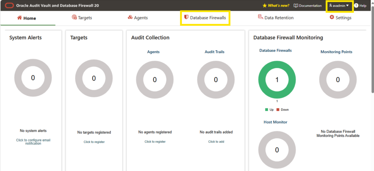Click the Database Firewalls shield icon
374x171 pixels.
pos(186,17)
